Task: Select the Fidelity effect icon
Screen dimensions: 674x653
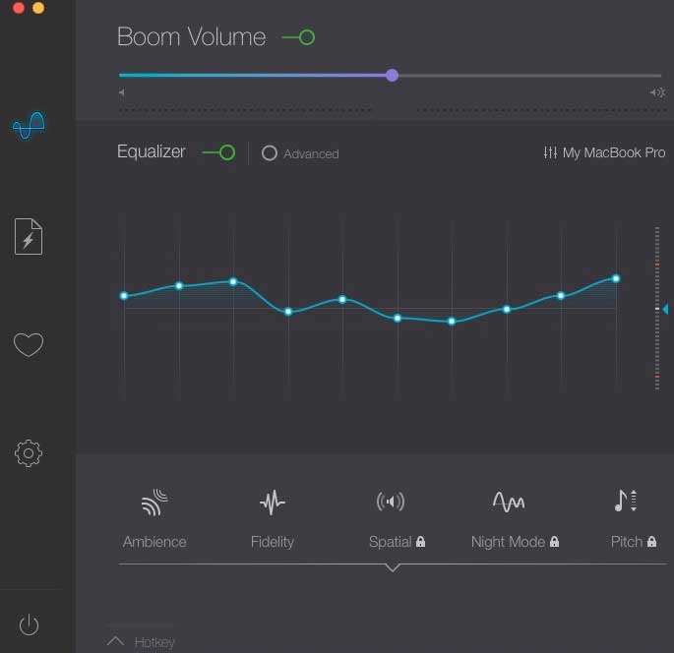Action: pyautogui.click(x=273, y=502)
